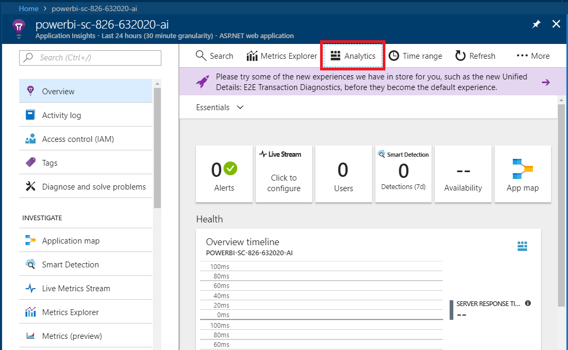The height and width of the screenshot is (350, 568).
Task: Click inside the Search (Ctrl+/) field
Action: [x=90, y=58]
